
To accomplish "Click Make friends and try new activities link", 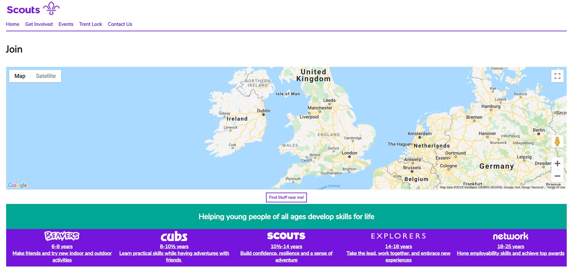I will point(62,257).
